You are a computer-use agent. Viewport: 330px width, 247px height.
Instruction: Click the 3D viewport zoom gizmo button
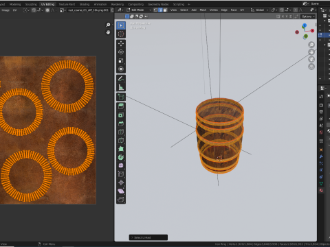311,45
